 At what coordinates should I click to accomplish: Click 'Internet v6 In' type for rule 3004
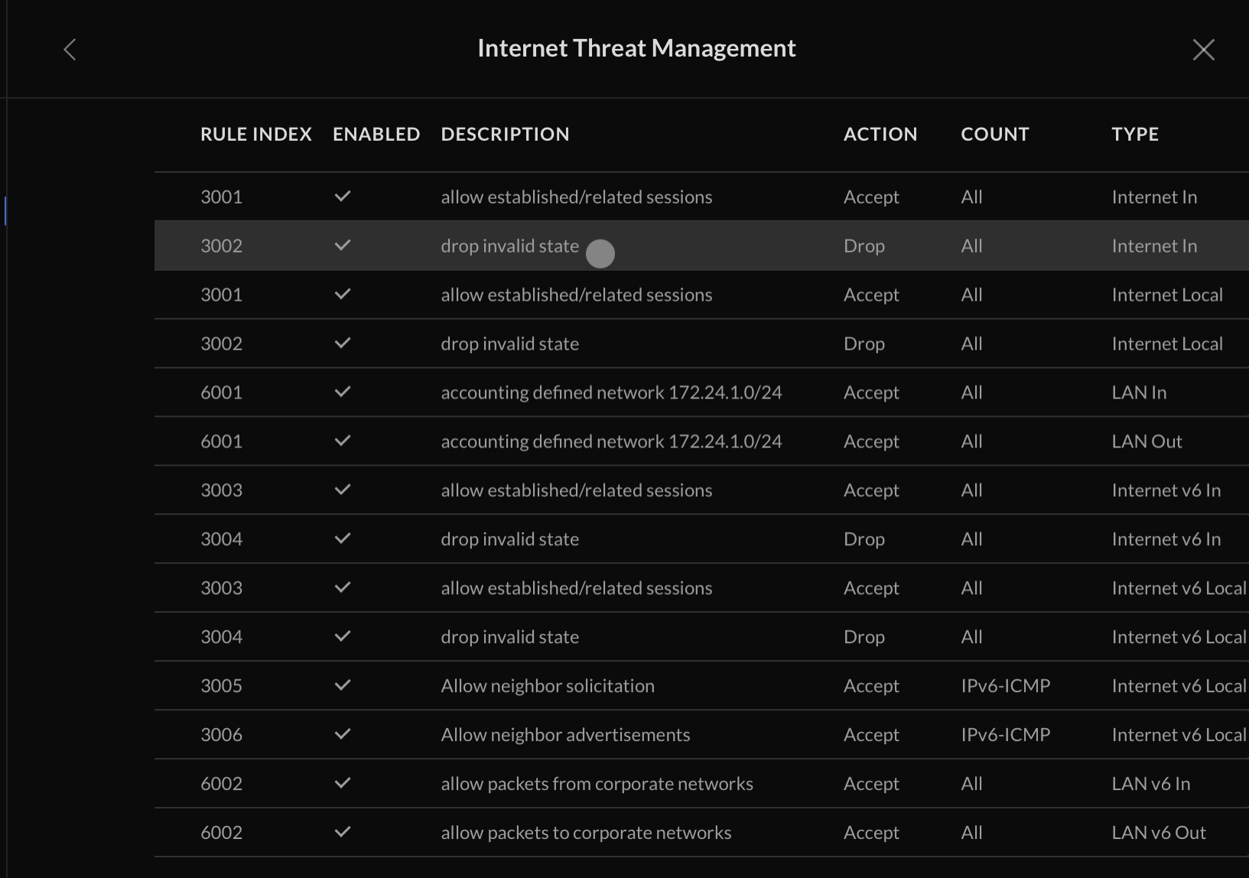click(1166, 539)
